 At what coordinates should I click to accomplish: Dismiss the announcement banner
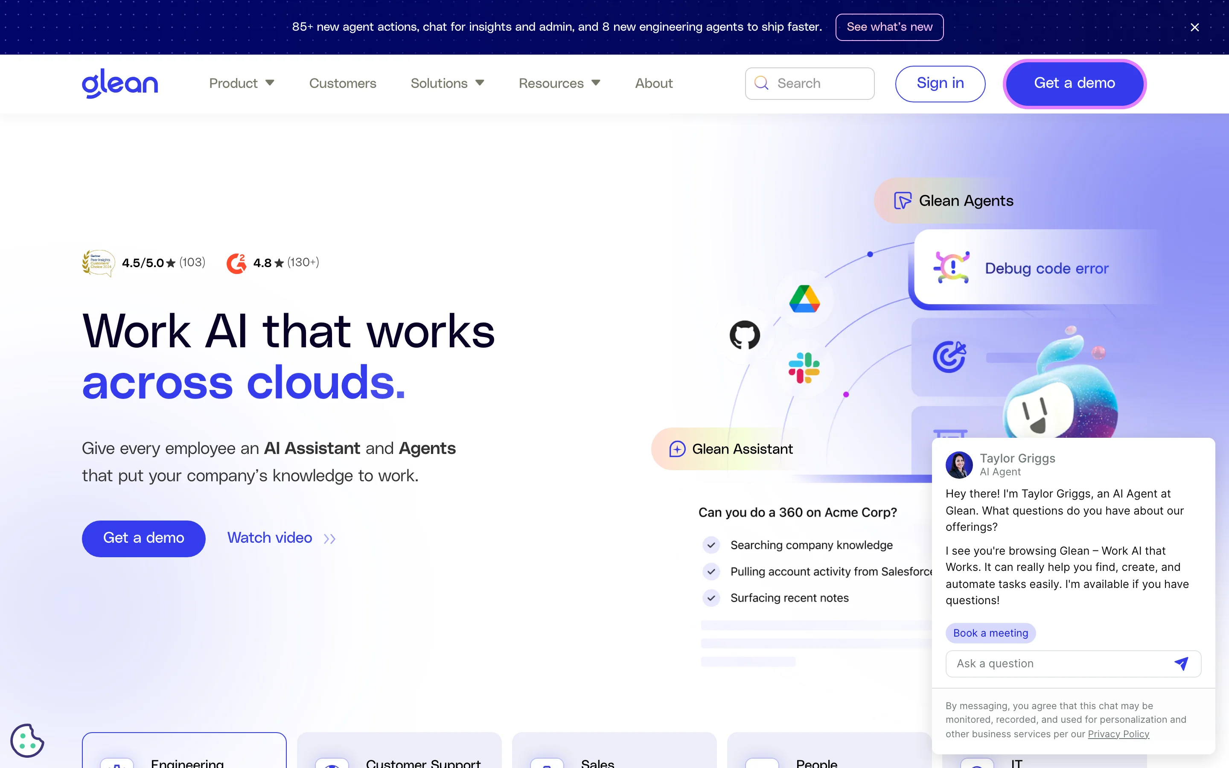coord(1194,27)
